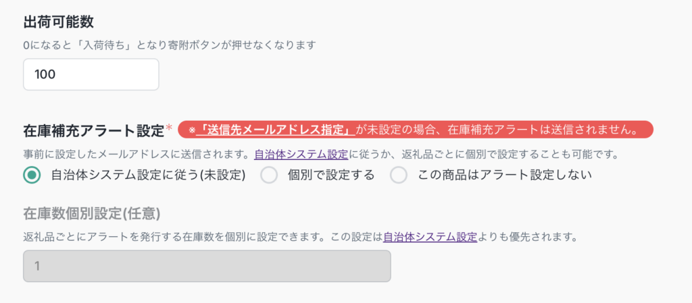Viewport: 692px width, 303px height.
Task: Click the disabled 在庫数個別設定 number field
Action: click(207, 266)
